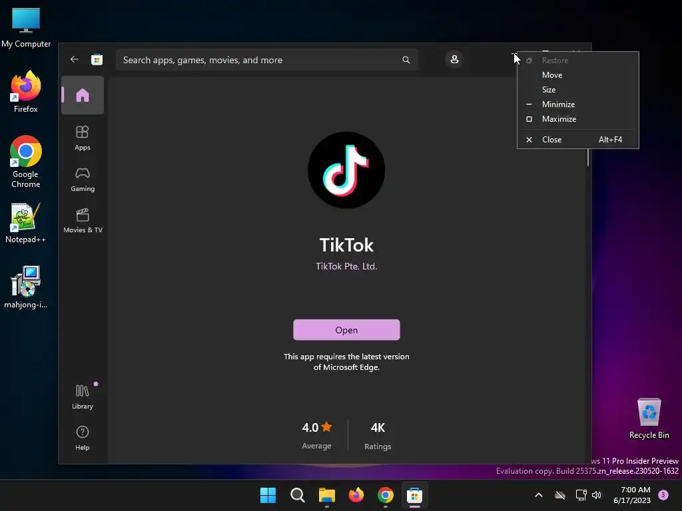Click the search magnifier in Store search box

tap(406, 60)
